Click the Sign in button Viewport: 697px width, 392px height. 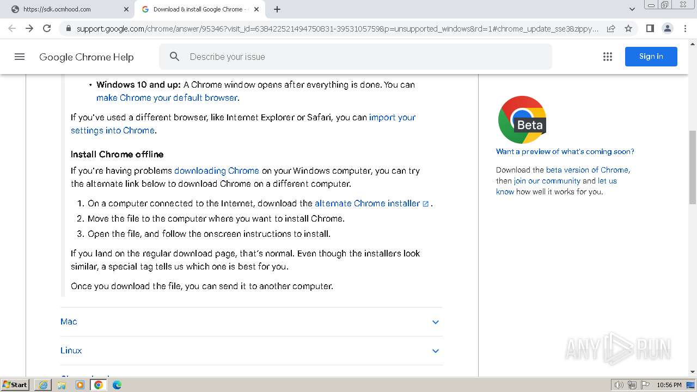651,57
